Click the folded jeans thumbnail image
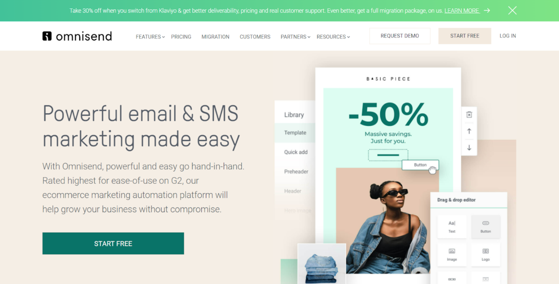The height and width of the screenshot is (284, 559). pyautogui.click(x=322, y=263)
